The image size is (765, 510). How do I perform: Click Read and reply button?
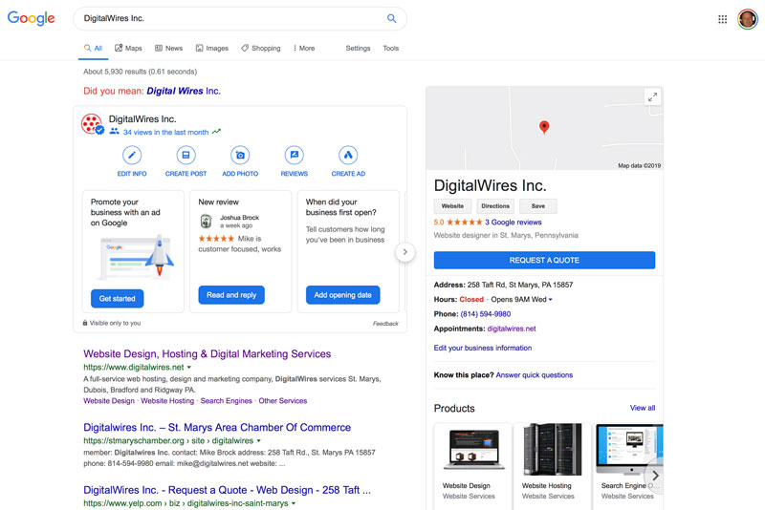pos(231,295)
